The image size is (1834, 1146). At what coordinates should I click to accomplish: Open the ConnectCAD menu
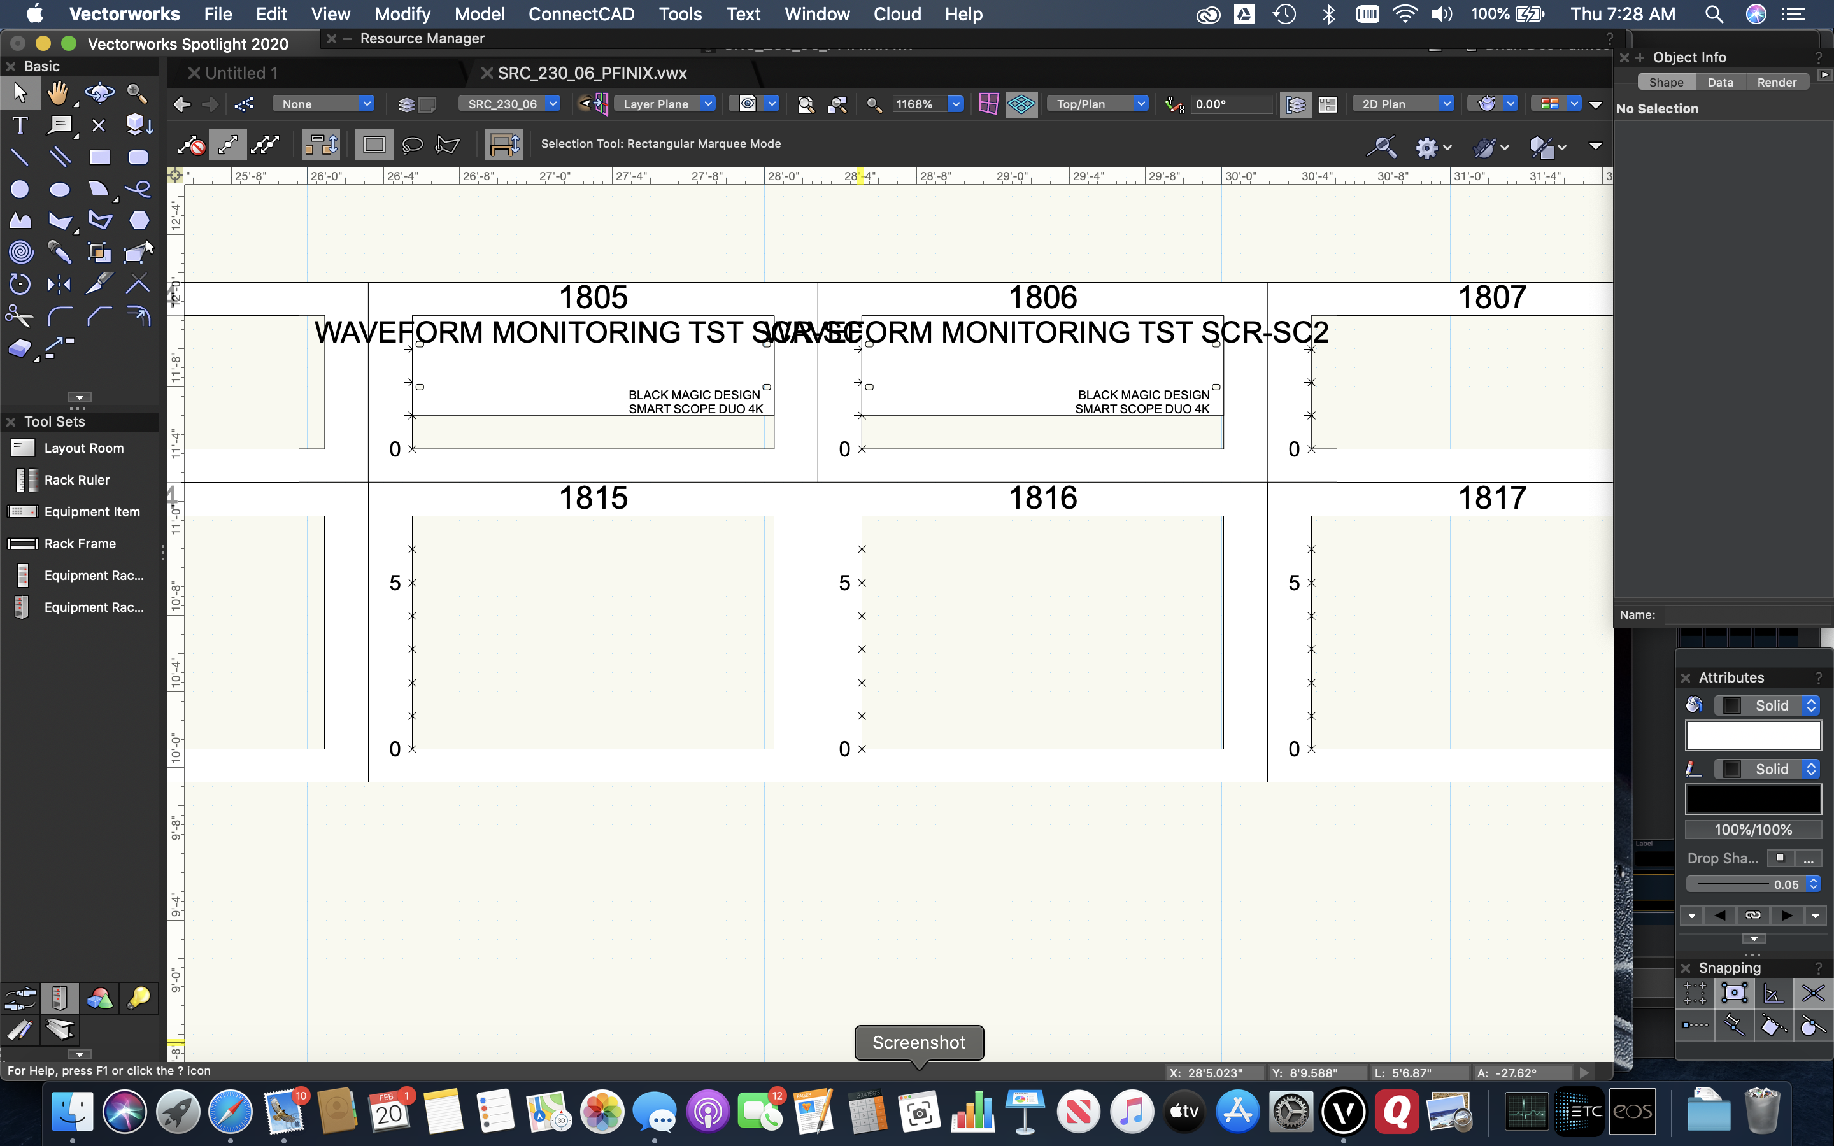[x=581, y=13]
